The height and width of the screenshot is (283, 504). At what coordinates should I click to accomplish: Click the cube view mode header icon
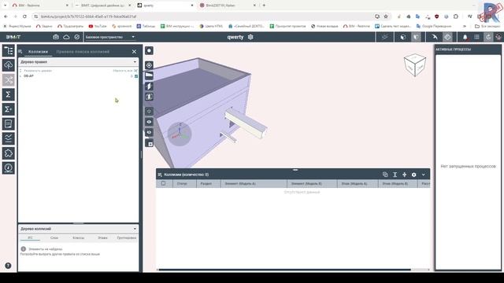[402, 37]
